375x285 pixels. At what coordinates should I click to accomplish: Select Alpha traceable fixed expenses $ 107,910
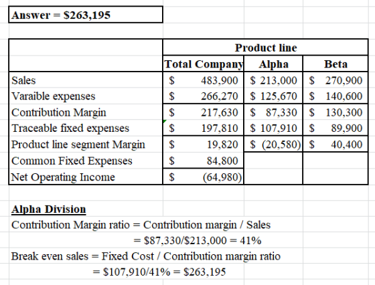273,128
